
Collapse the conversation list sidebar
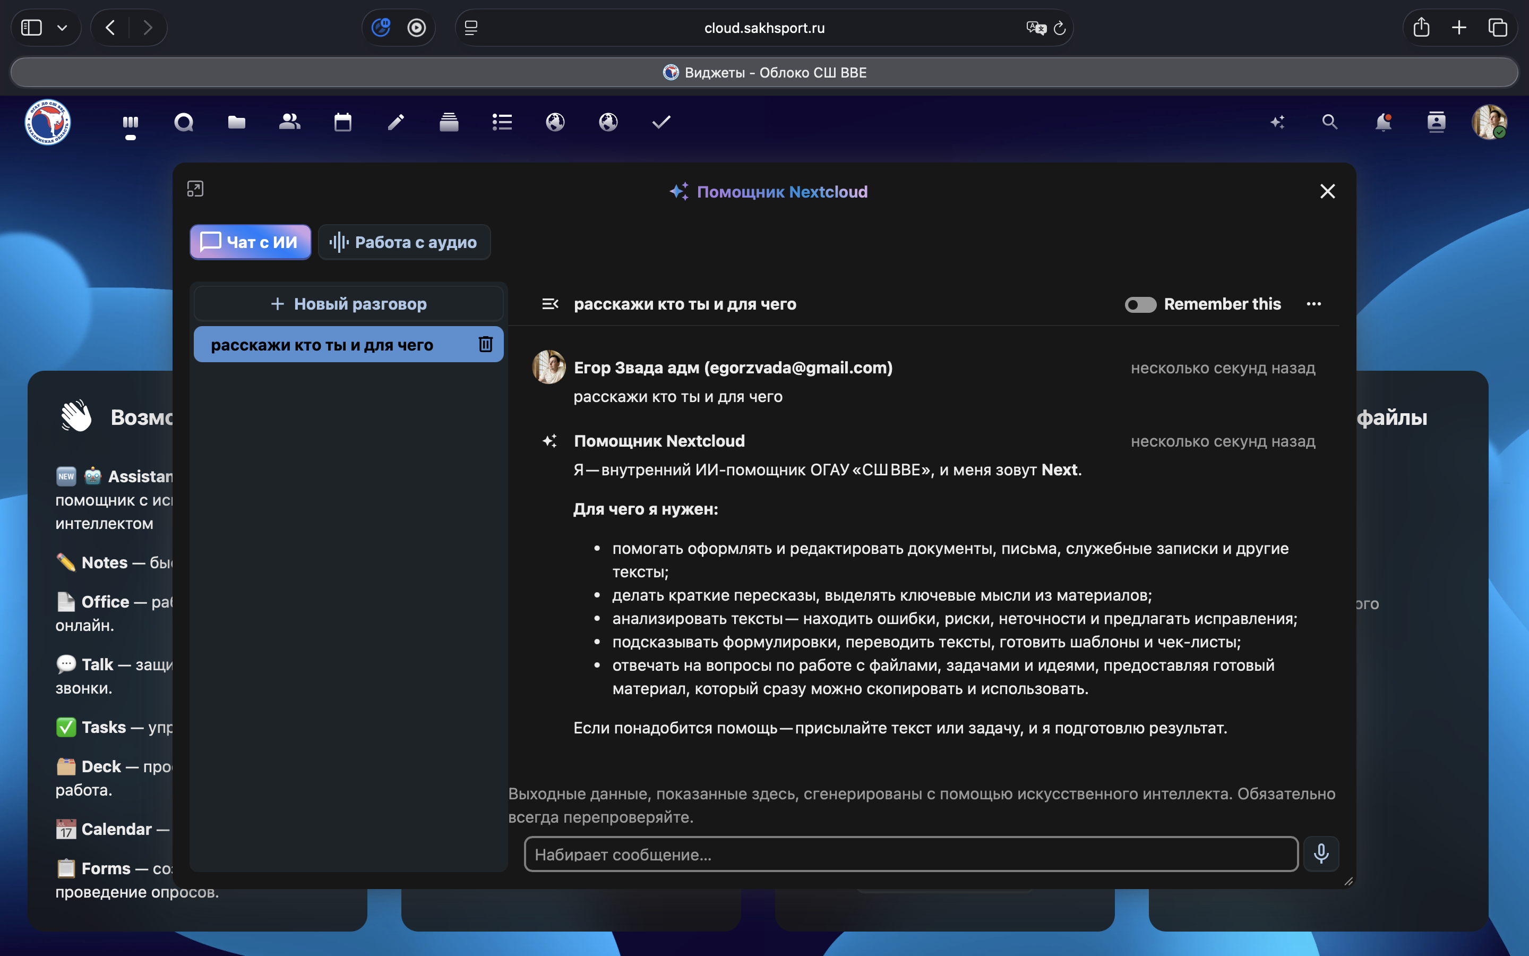[549, 304]
